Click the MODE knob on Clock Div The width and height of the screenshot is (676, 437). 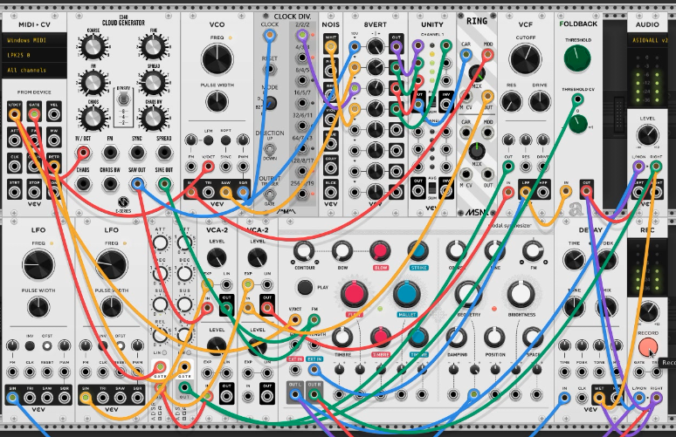pyautogui.click(x=271, y=103)
